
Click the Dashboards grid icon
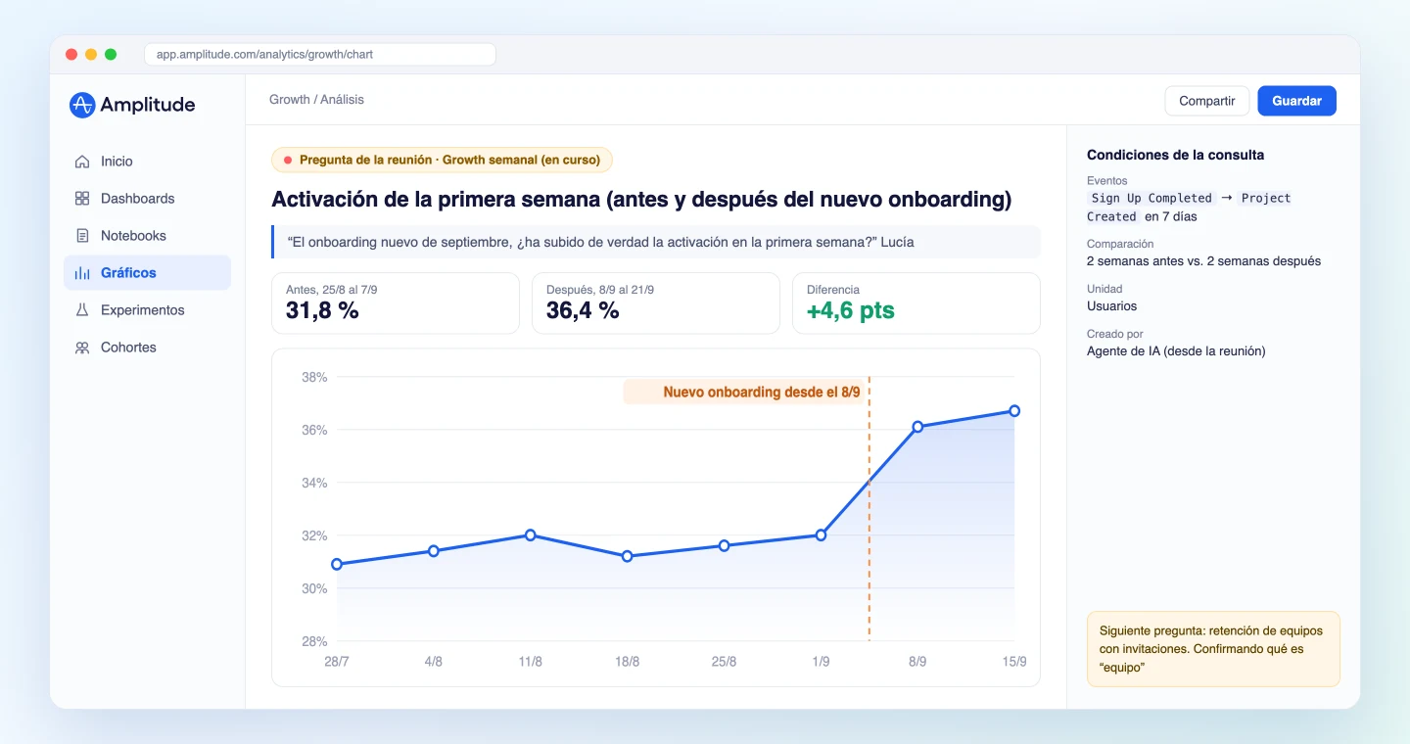[82, 199]
